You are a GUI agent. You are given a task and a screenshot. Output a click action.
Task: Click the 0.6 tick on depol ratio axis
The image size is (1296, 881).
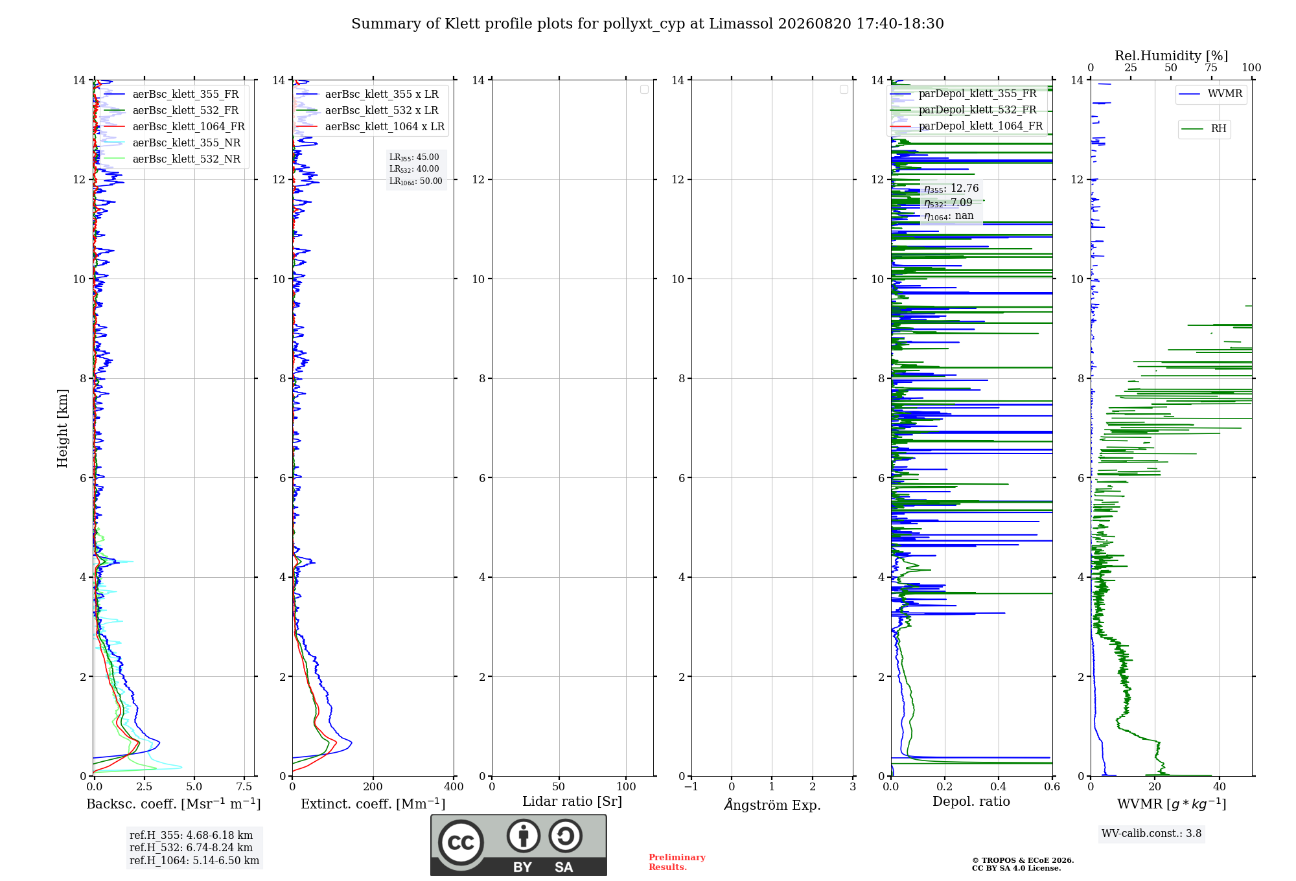point(1052,787)
